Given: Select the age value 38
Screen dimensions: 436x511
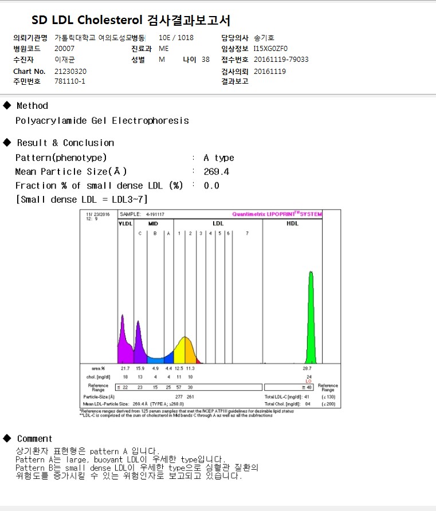Looking at the screenshot, I should (206, 60).
